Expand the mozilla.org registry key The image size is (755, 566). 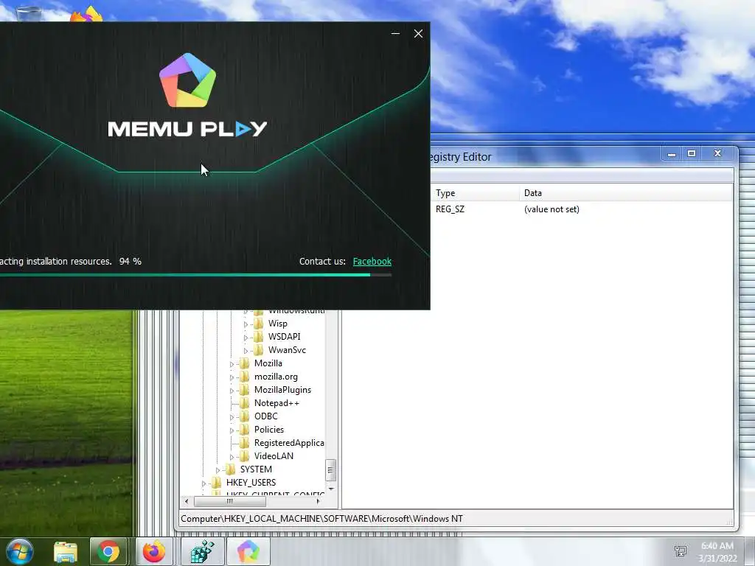[232, 377]
